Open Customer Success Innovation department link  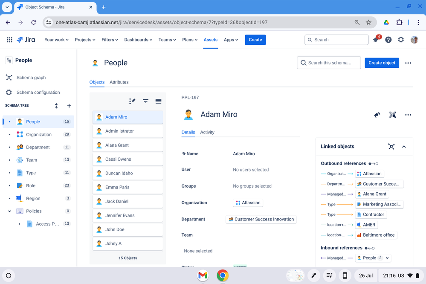click(x=261, y=219)
